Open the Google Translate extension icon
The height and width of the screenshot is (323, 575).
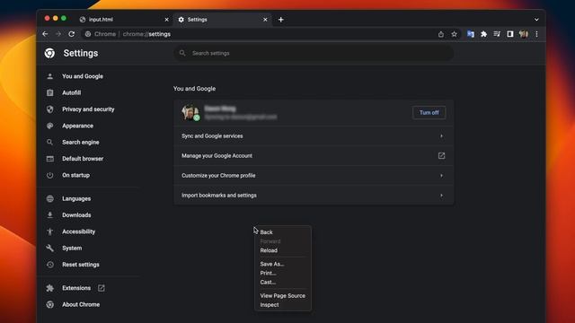[471, 34]
